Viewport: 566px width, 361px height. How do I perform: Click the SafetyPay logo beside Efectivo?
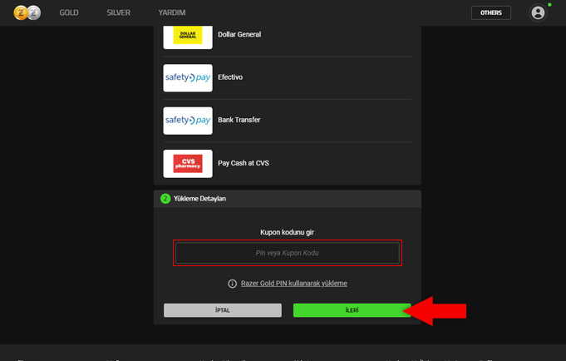(x=188, y=77)
